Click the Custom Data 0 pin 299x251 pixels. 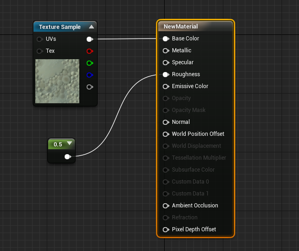(x=166, y=182)
